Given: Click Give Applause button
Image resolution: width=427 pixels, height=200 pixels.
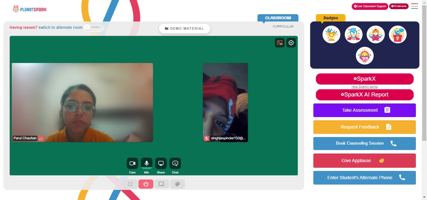Looking at the screenshot, I should pyautogui.click(x=364, y=161).
